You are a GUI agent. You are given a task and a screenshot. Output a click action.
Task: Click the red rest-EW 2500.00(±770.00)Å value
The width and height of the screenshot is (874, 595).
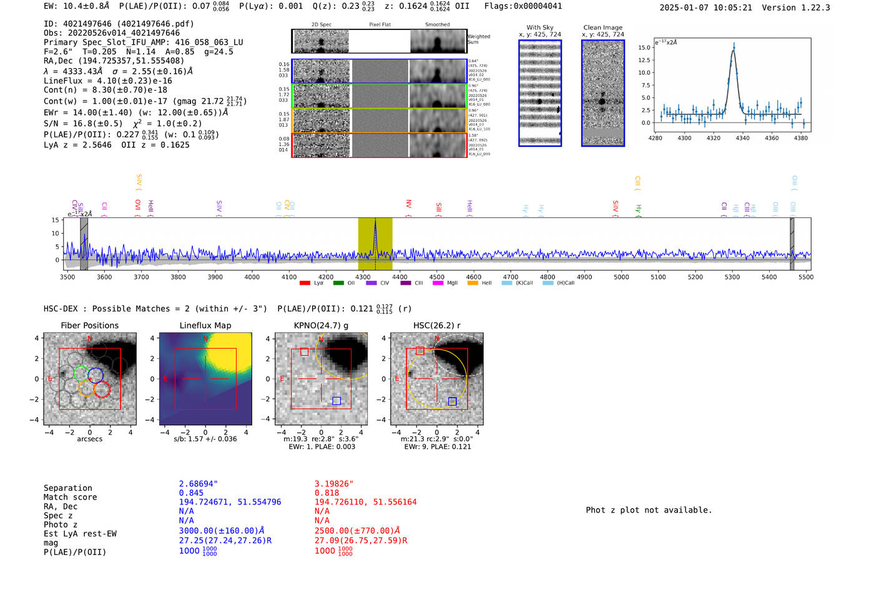pos(357,531)
